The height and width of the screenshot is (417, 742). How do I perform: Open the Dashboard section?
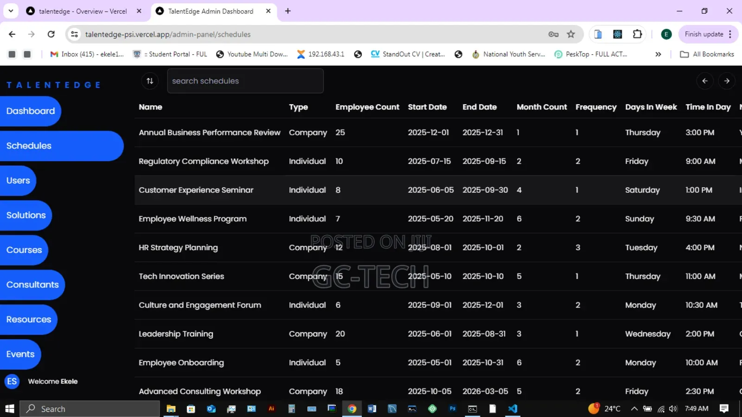pos(31,111)
